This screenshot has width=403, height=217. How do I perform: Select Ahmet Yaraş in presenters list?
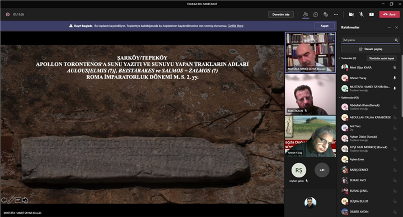coord(369,78)
